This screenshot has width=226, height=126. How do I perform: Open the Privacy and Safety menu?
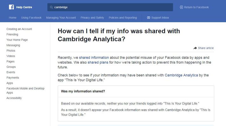pyautogui.click(x=92, y=17)
